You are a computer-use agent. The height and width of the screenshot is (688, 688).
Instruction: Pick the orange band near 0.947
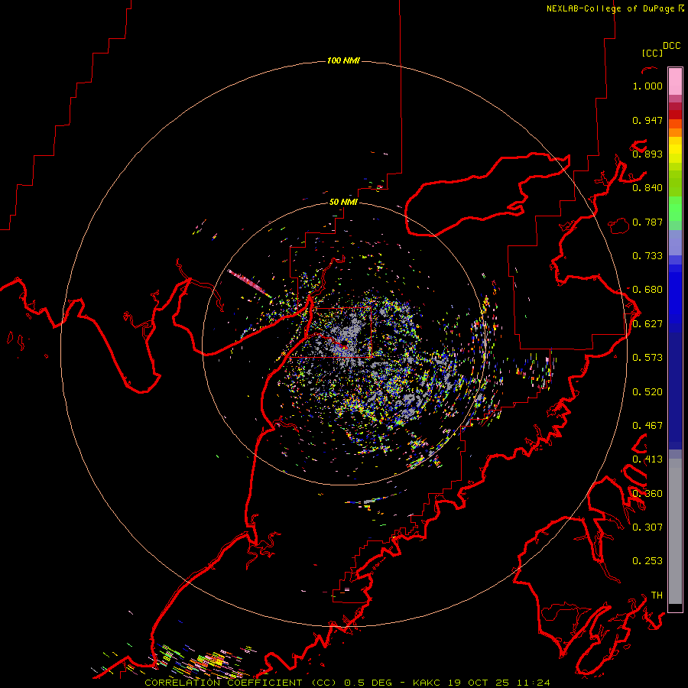click(675, 124)
